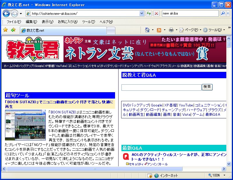
Task: Click vertical scrollbar down arrow
Action: [x=229, y=164]
